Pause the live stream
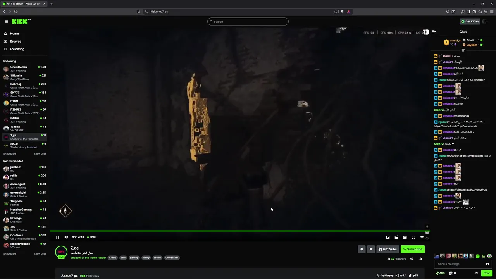 pos(58,237)
